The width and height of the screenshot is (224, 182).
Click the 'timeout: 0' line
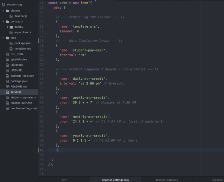69,31
